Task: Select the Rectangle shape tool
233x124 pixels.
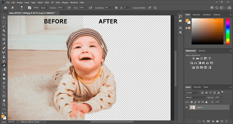Action: coord(4,96)
